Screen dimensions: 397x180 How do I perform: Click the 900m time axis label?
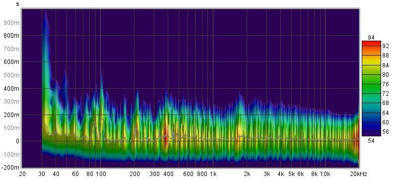point(11,22)
